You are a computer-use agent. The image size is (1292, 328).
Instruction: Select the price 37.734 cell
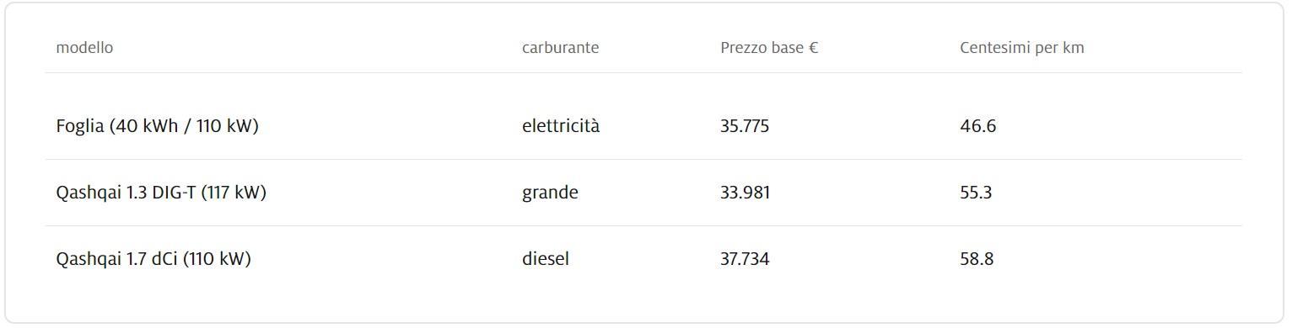coord(745,259)
